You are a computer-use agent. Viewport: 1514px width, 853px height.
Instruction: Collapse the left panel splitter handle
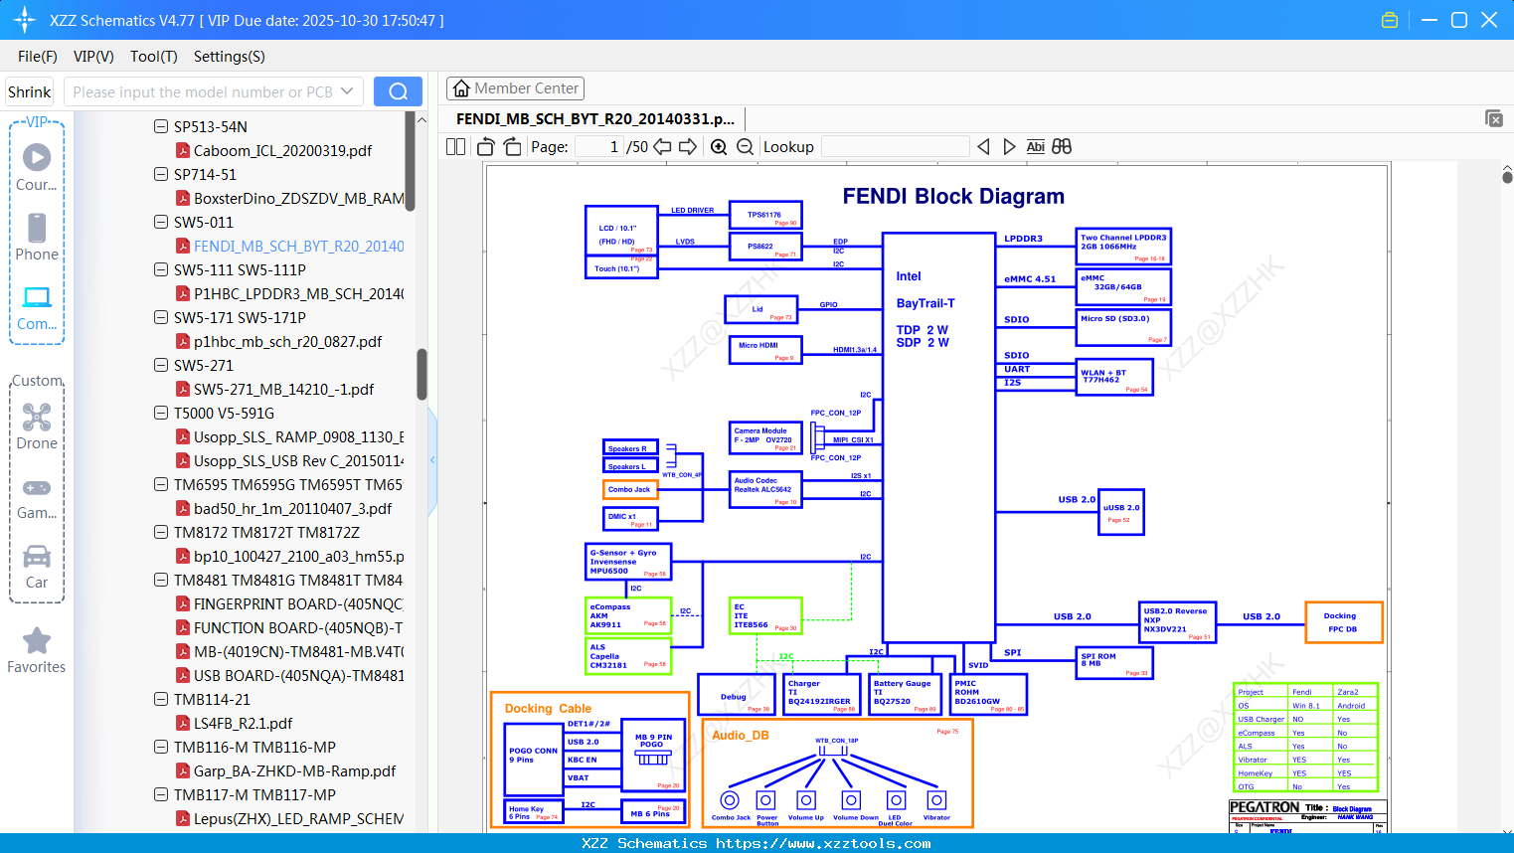(x=432, y=459)
